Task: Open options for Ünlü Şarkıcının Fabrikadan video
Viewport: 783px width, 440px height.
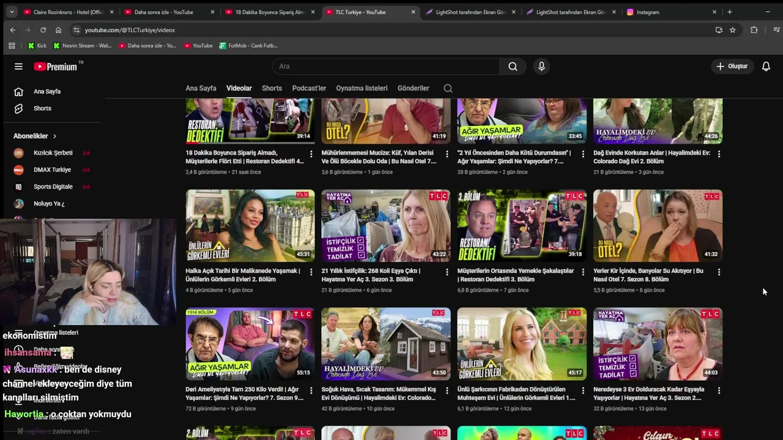Action: point(582,390)
